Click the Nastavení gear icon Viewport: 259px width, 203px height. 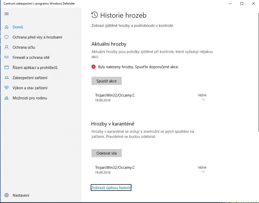click(6, 195)
